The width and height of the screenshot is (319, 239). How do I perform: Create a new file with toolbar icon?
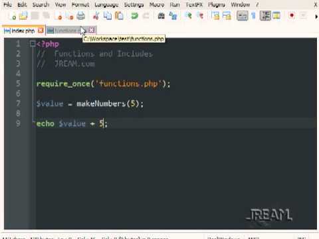click(12, 16)
